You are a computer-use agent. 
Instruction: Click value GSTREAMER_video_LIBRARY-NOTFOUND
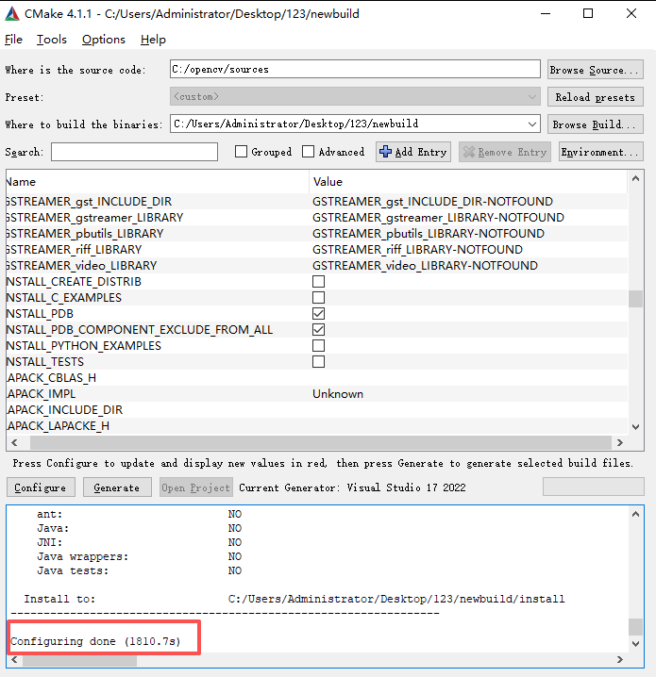426,266
